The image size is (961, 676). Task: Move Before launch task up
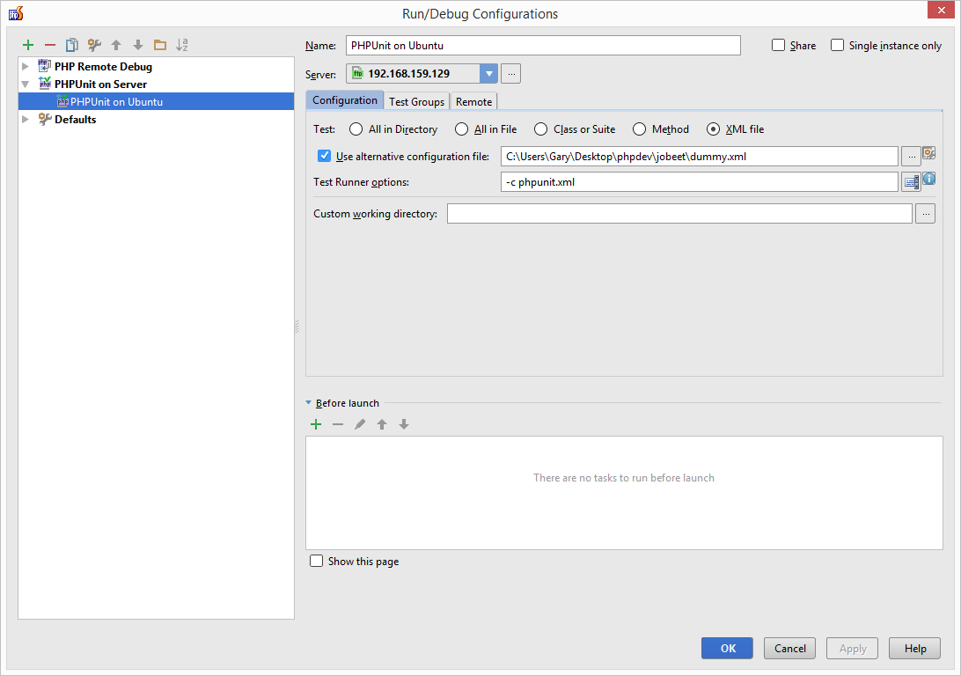tap(382, 424)
